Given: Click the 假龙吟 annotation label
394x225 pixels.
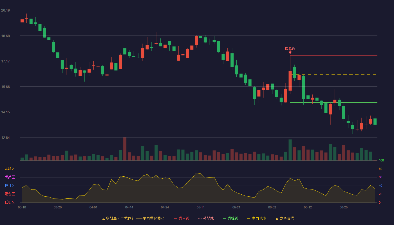Looking at the screenshot, I should tap(290, 49).
